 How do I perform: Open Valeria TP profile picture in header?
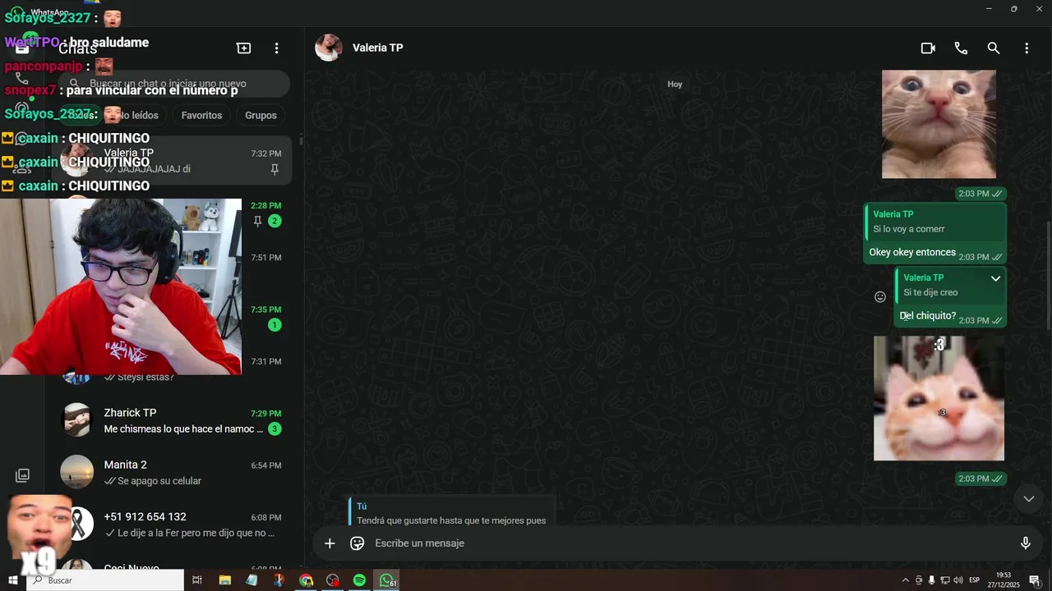(329, 48)
